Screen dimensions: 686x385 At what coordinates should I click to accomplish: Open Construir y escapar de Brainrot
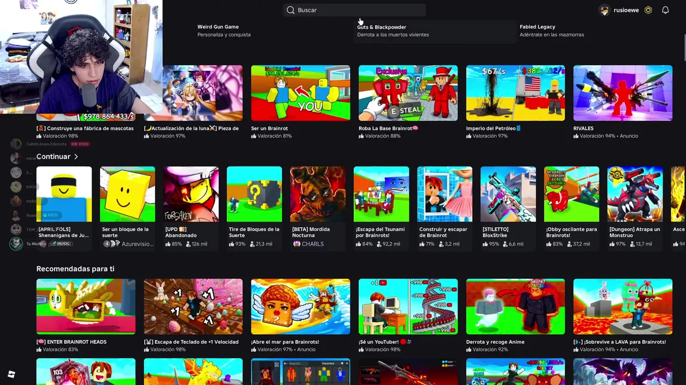[445, 208]
